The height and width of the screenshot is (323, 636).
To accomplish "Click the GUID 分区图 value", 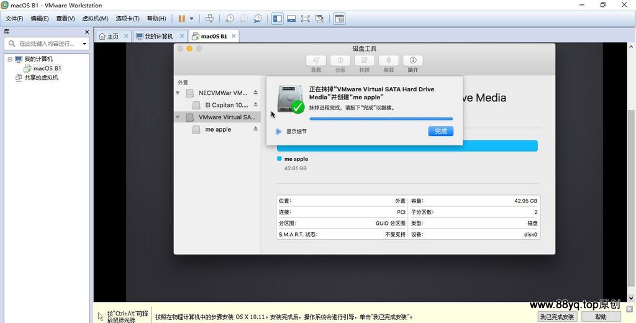I will tap(390, 223).
